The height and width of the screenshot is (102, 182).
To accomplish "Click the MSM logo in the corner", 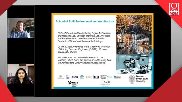I will tap(174, 9).
